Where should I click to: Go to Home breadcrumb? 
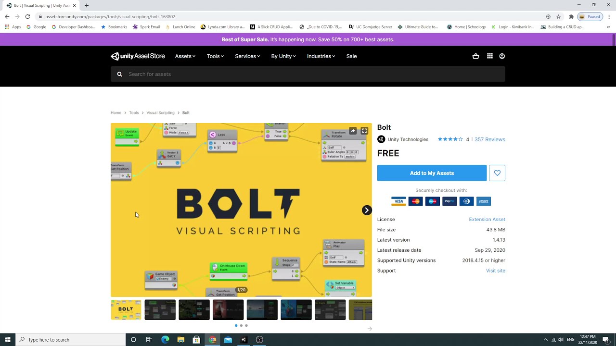(x=116, y=112)
